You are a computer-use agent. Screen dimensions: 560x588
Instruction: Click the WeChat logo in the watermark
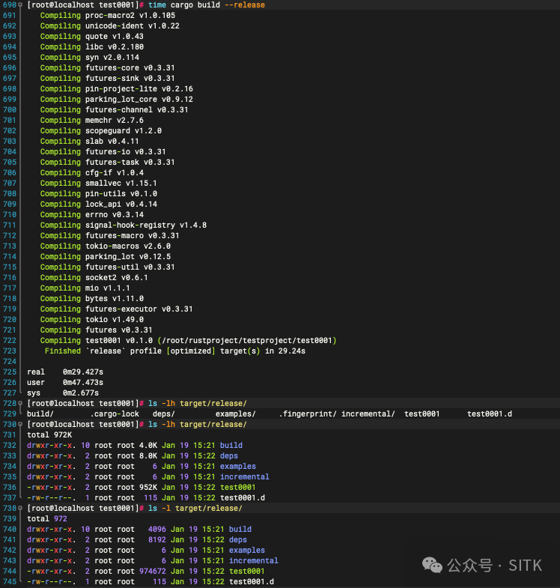click(x=432, y=563)
